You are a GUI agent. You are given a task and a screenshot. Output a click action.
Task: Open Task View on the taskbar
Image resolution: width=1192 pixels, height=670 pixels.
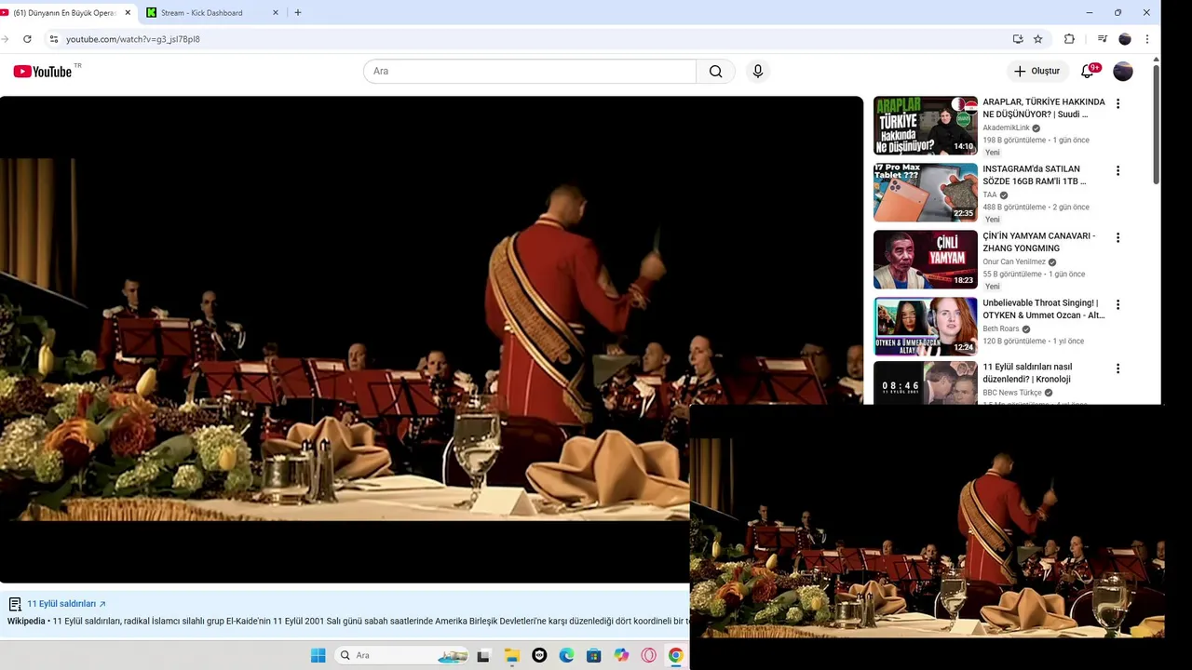(x=482, y=655)
